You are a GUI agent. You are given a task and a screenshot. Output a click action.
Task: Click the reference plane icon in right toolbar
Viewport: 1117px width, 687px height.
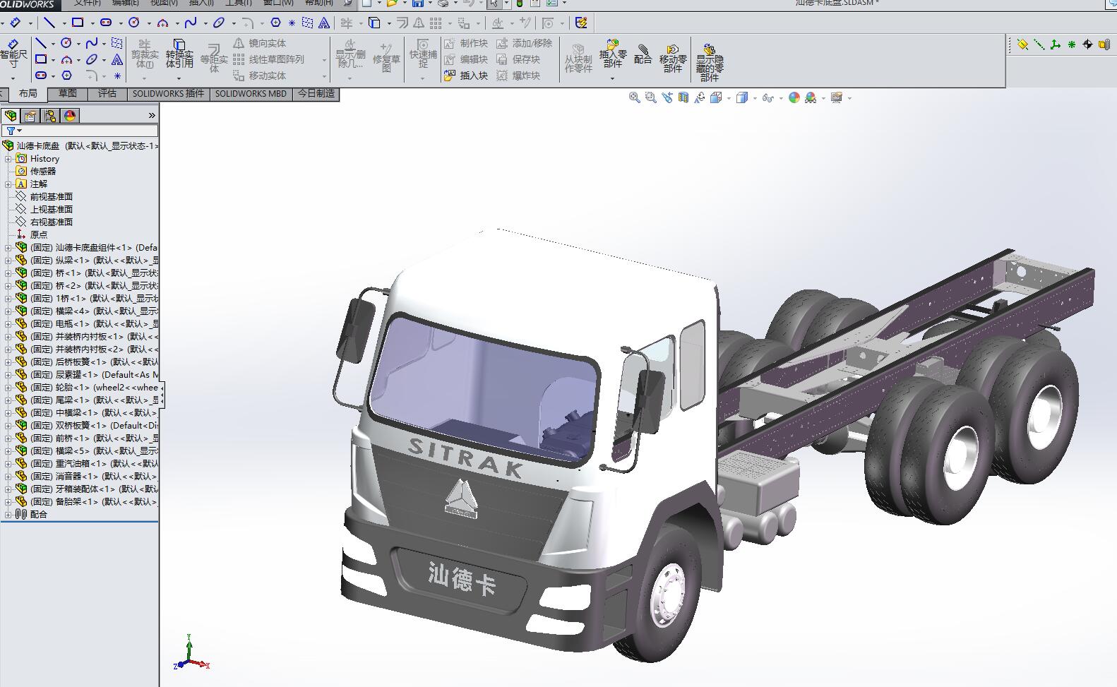(x=1022, y=44)
